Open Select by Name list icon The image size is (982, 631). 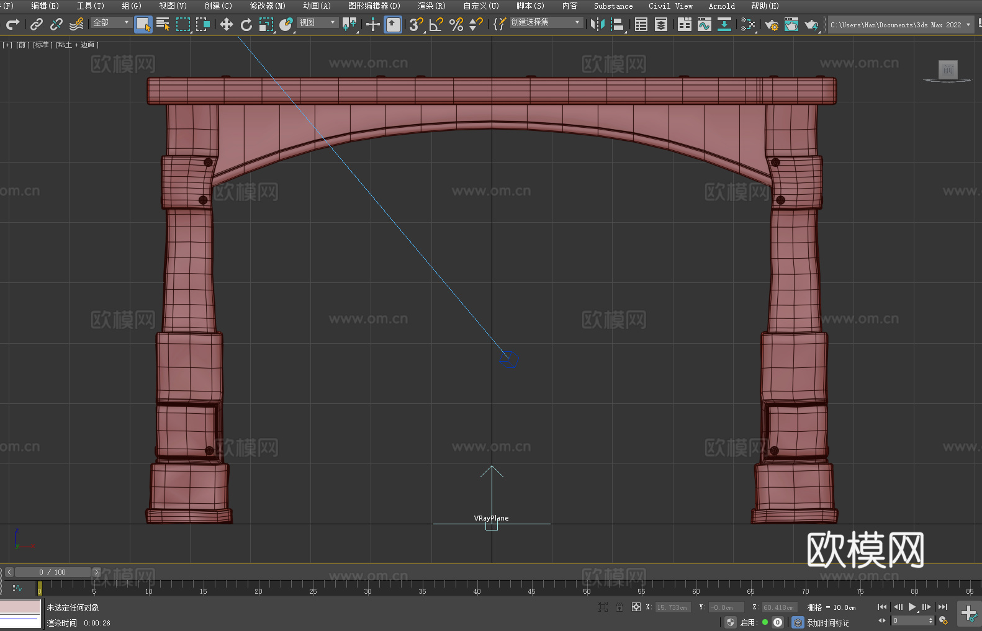163,24
